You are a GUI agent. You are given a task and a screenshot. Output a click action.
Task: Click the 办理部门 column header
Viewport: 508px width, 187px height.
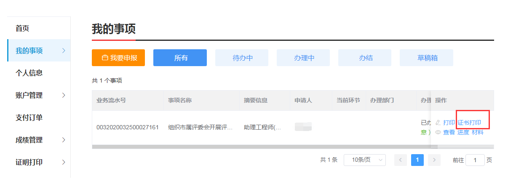(382, 101)
